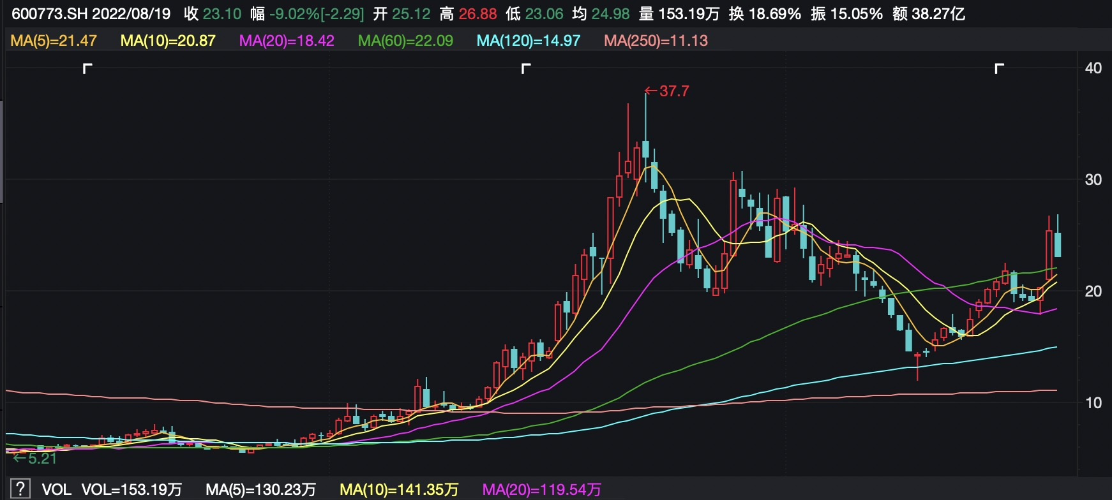Image resolution: width=1112 pixels, height=500 pixels.
Task: Select the magenta MA(20)=18.42 indicator label
Action: [287, 41]
